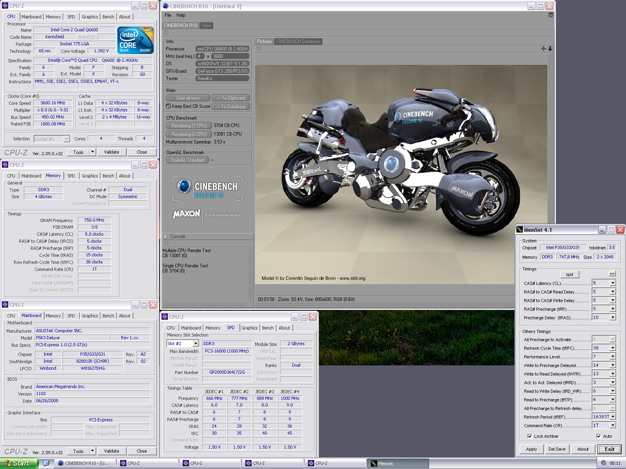Click the MemSet title bar icon
This screenshot has height=469, width=626.
520,230
